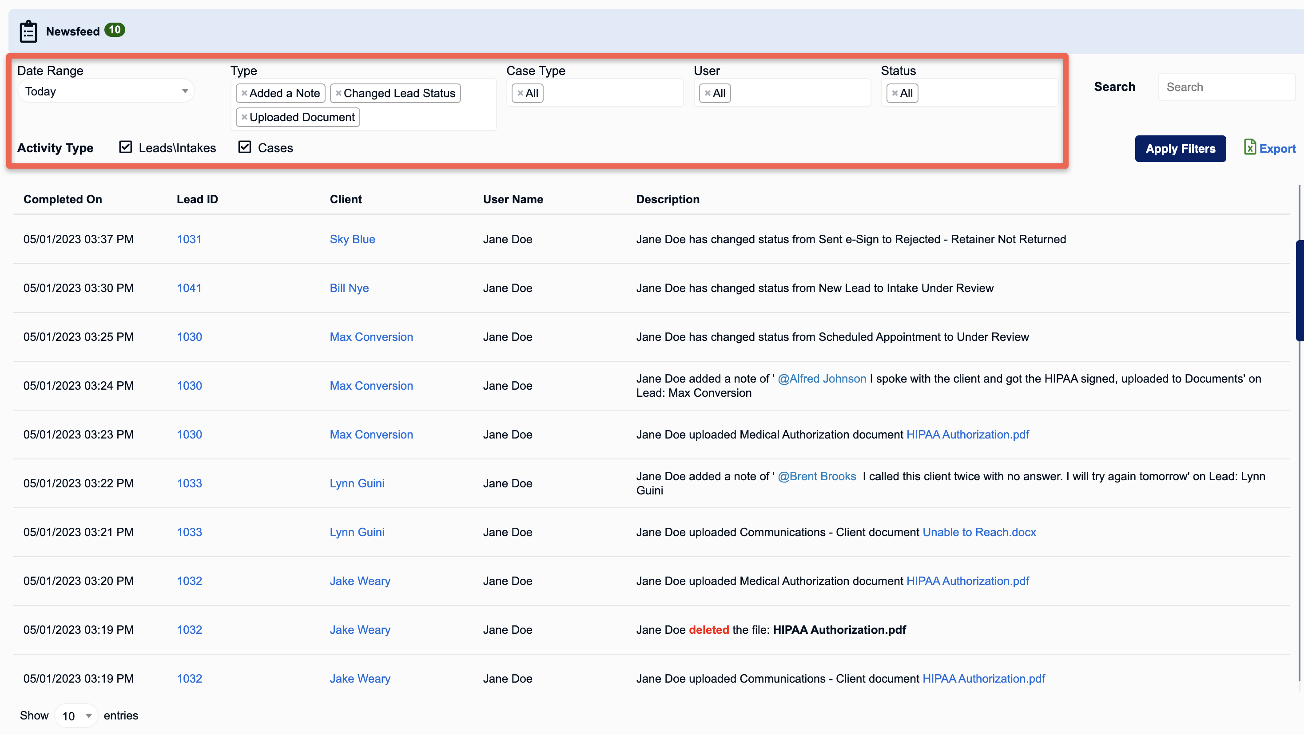1304x735 pixels.
Task: Click the @Brent Brooks mention link
Action: pyautogui.click(x=817, y=477)
